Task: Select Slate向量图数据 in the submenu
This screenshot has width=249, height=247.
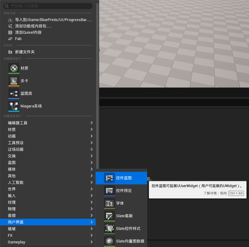Action: point(121,241)
